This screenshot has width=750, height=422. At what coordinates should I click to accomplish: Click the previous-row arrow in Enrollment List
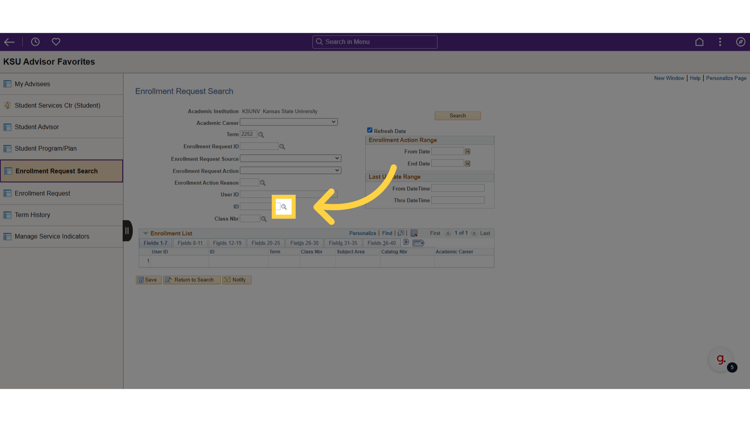click(x=448, y=233)
